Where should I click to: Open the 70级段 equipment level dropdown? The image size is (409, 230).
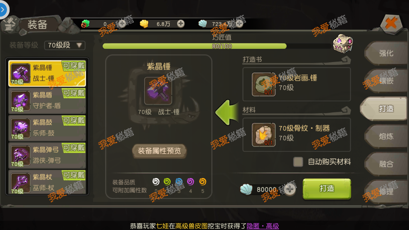point(65,45)
